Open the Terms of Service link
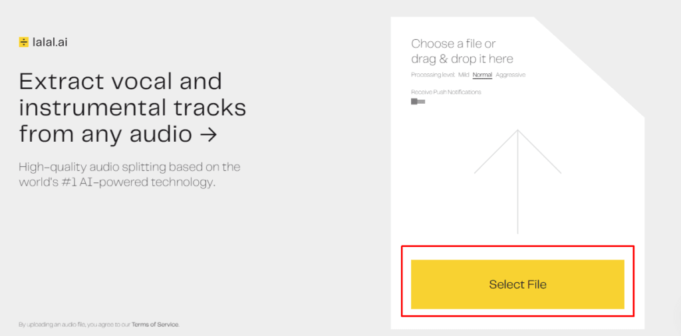 click(x=155, y=324)
